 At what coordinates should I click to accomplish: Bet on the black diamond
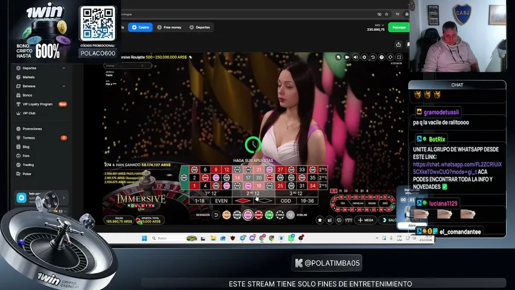[x=264, y=201]
